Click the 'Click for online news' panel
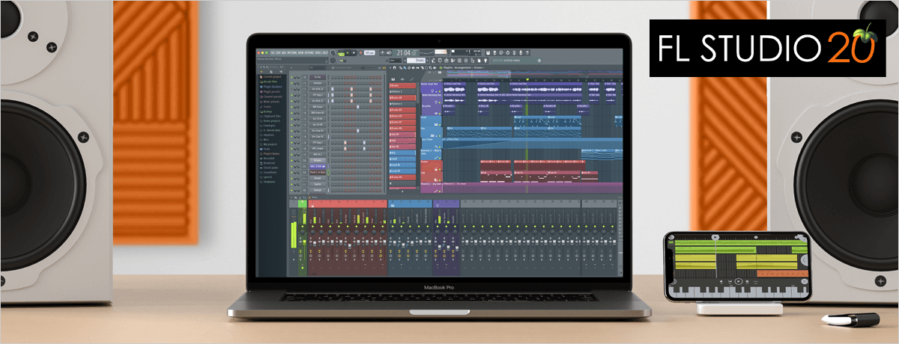The image size is (899, 344). pyautogui.click(x=517, y=61)
